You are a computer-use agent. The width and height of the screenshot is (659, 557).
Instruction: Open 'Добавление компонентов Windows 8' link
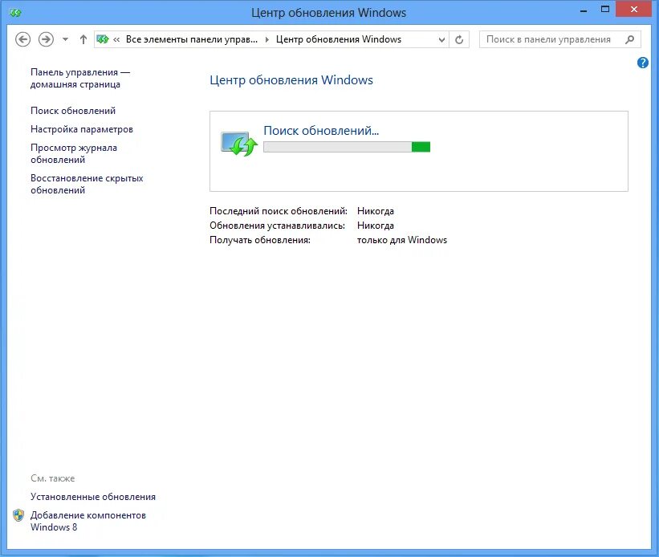click(87, 521)
